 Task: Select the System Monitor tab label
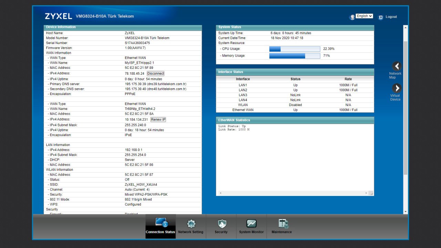(x=252, y=232)
